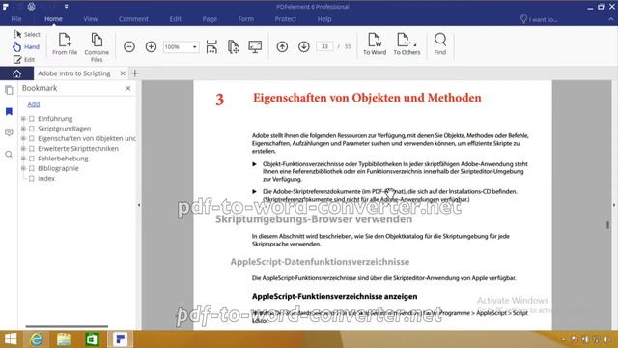Jump to the Index bookmark
This screenshot has width=618, height=348.
pos(46,178)
